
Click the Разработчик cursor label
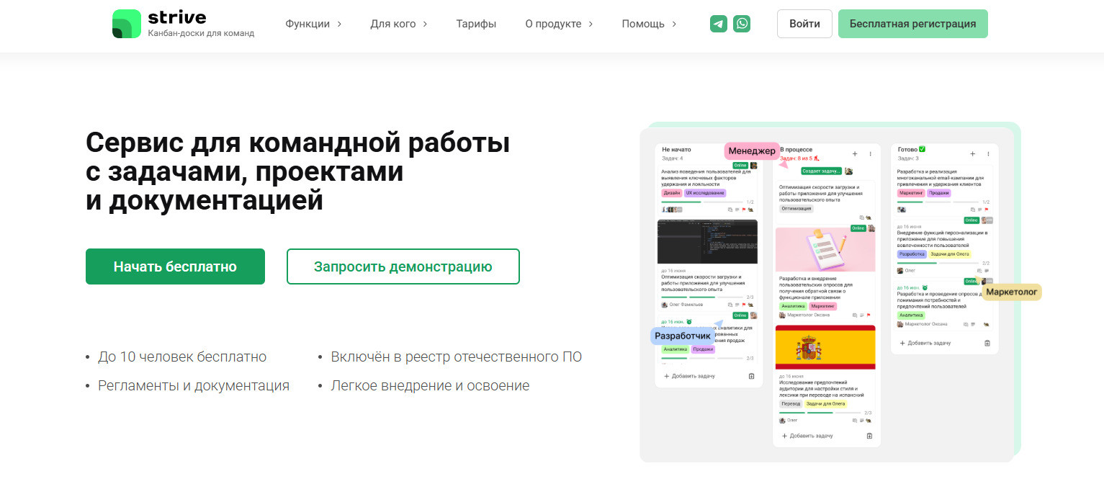coord(683,336)
